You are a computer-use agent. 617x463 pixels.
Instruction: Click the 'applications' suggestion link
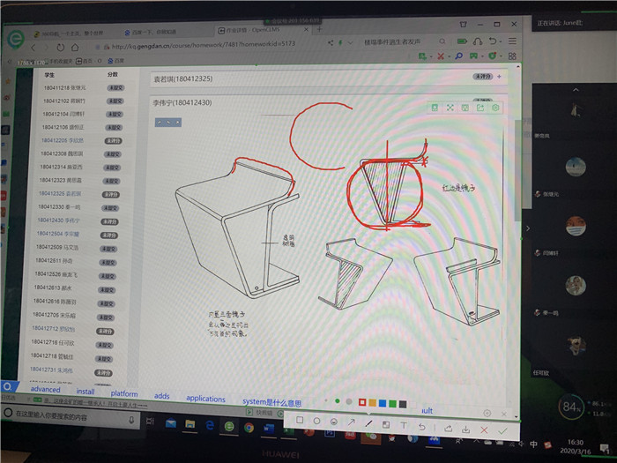click(205, 399)
